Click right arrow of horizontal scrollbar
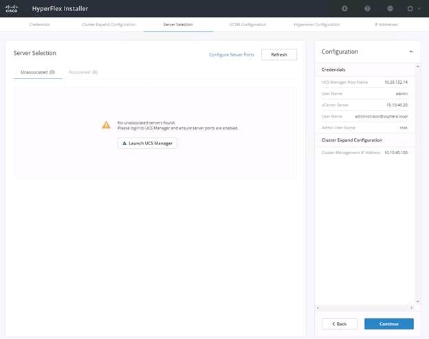The width and height of the screenshot is (429, 339). [x=412, y=308]
